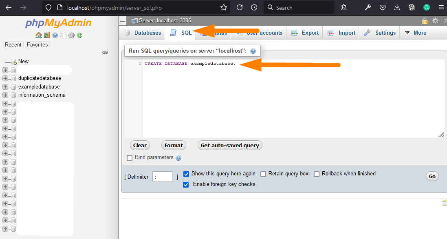
Task: Click the browser back arrow
Action: (9, 8)
